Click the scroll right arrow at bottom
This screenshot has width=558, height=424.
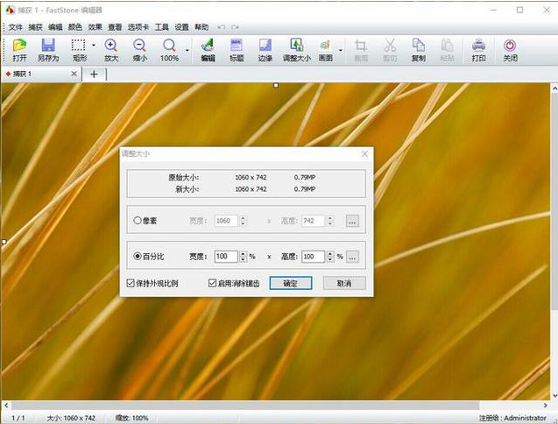pos(545,405)
